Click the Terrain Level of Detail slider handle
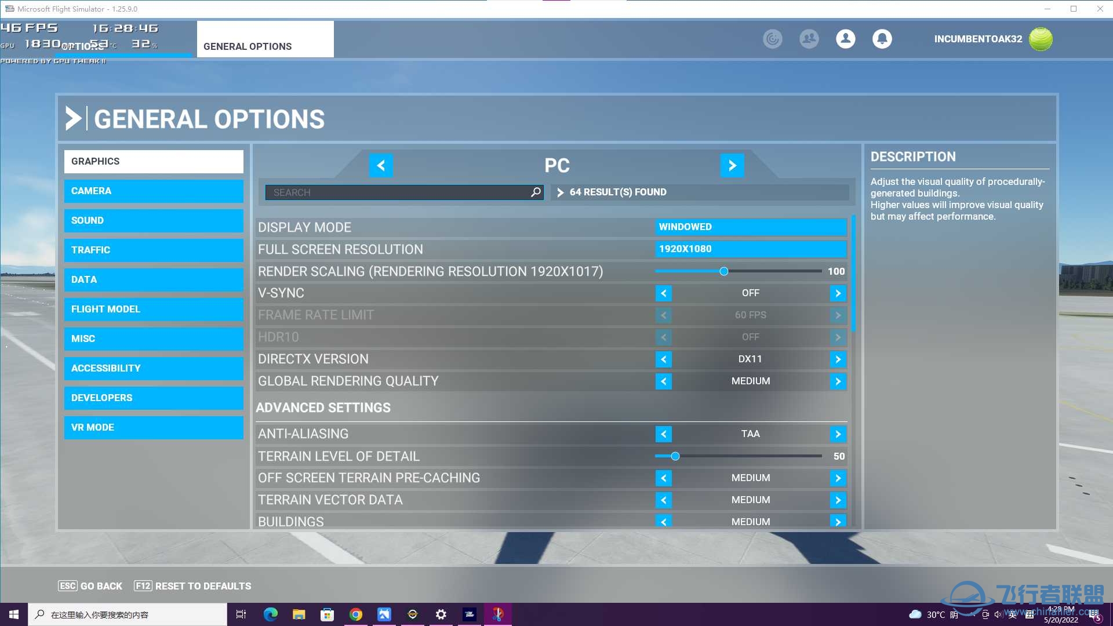Viewport: 1113px width, 626px height. tap(675, 457)
